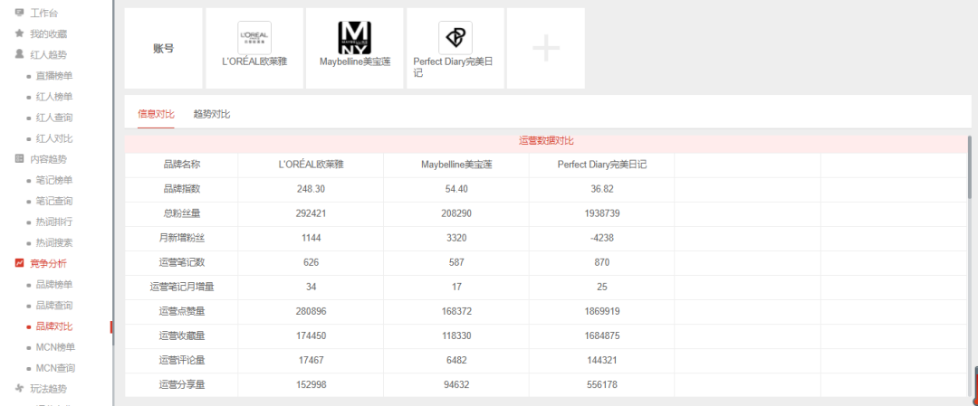Screen dimensions: 978x406
Task: Click the fan icon beside 玩法趋势
Action: pos(19,389)
